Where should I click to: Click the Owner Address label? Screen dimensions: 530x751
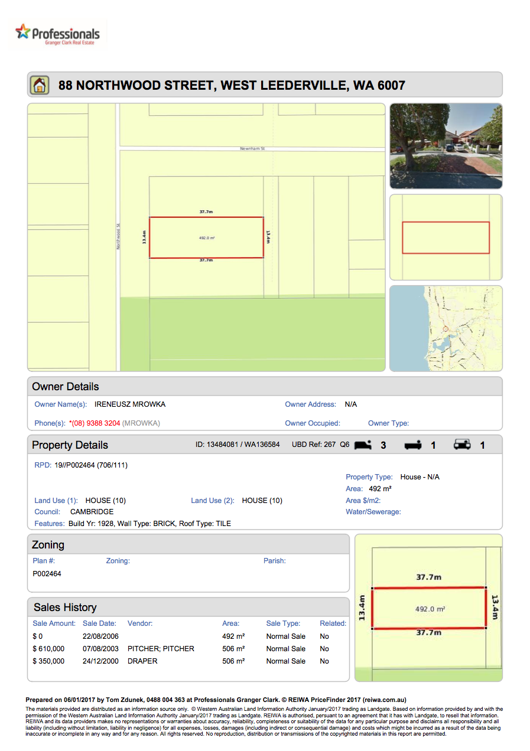pyautogui.click(x=310, y=404)
